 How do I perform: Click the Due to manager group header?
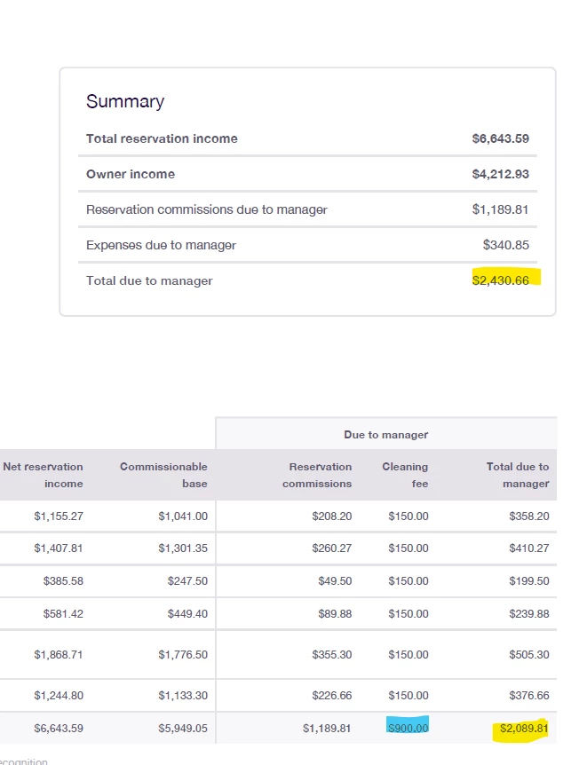(385, 435)
